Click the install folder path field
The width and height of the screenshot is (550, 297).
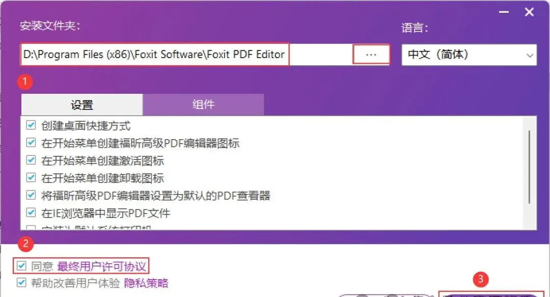tap(186, 55)
